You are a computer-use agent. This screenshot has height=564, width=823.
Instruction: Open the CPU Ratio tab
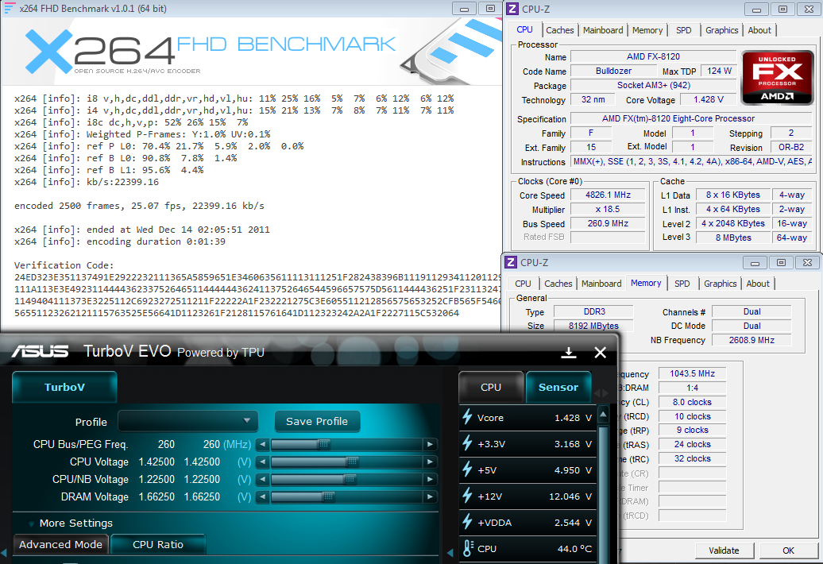click(158, 545)
